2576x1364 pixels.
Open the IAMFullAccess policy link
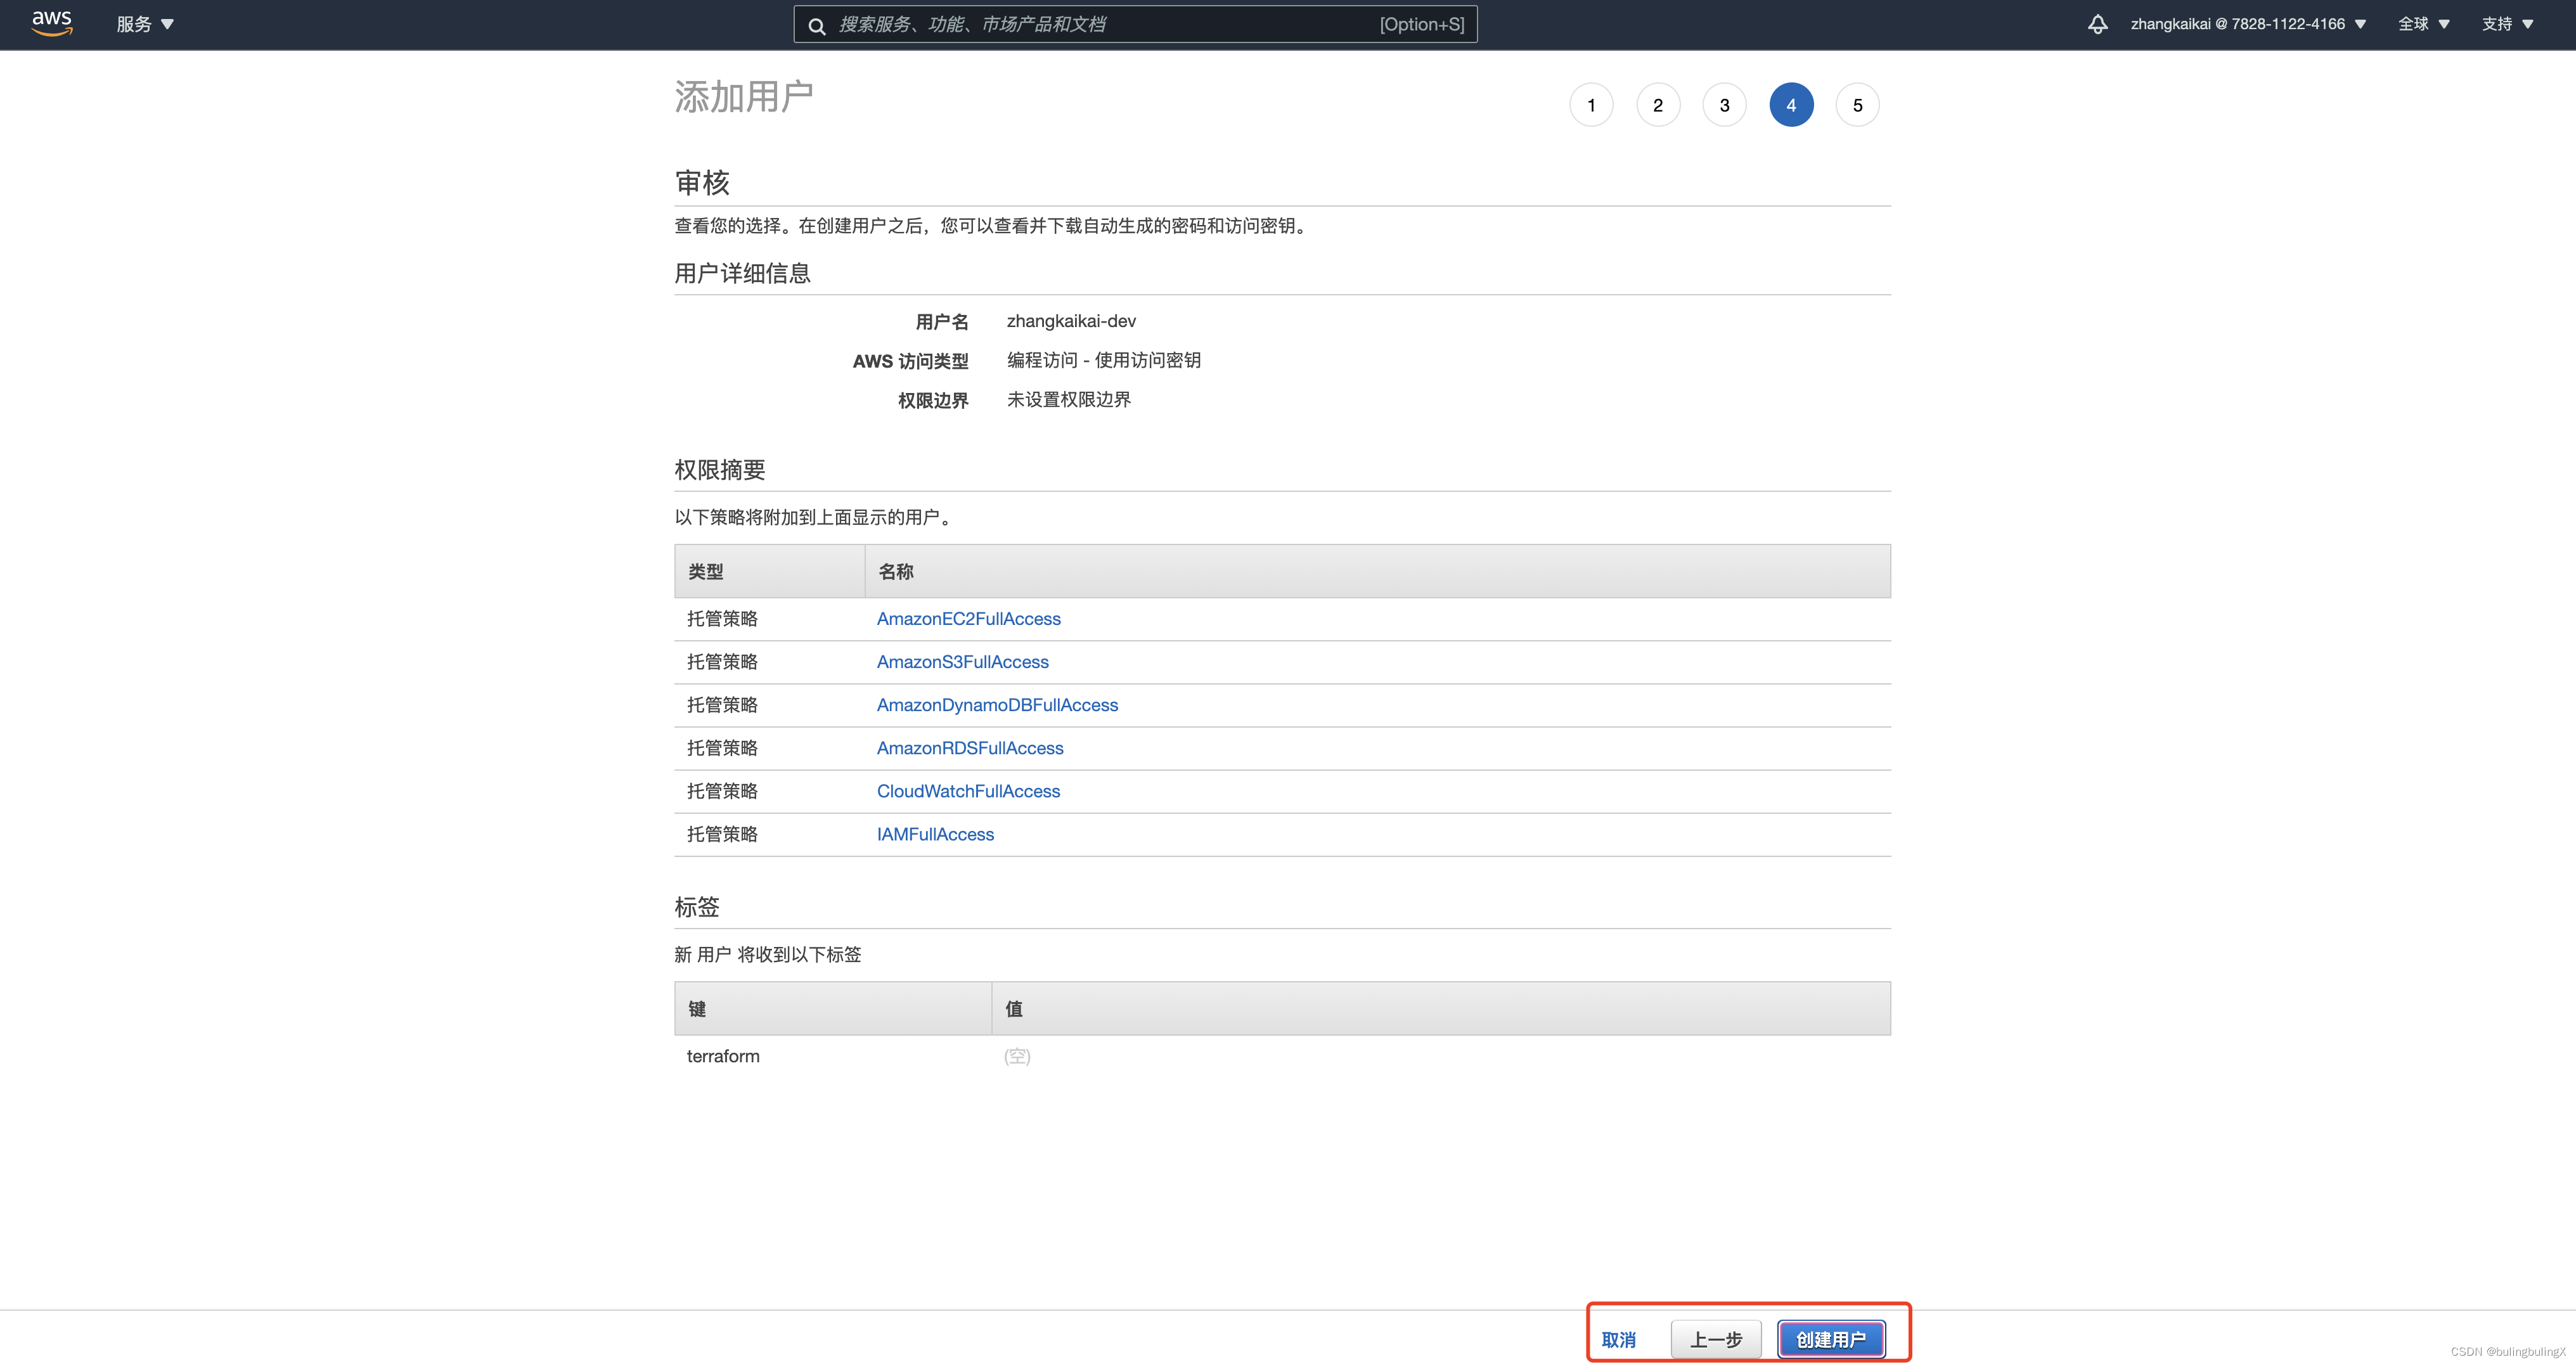click(x=934, y=834)
